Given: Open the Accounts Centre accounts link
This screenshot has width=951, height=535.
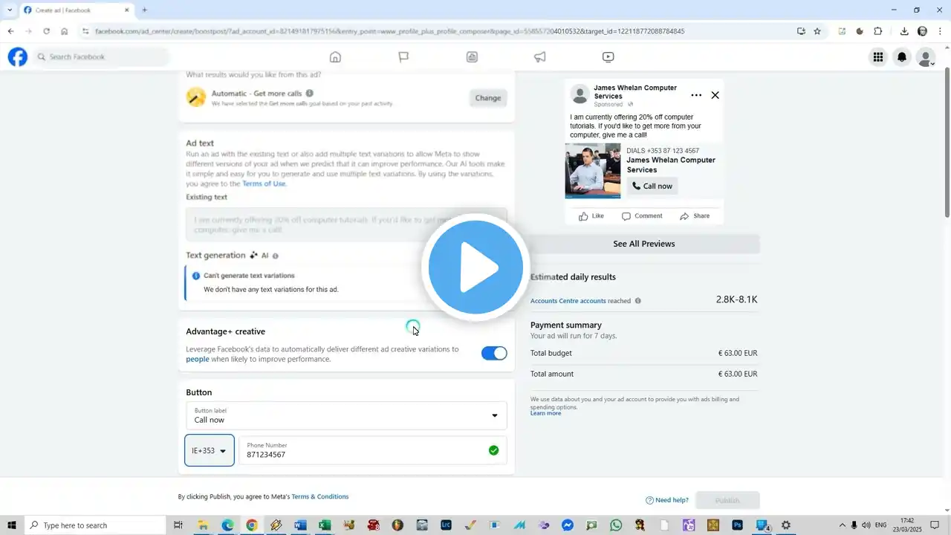Looking at the screenshot, I should click(568, 301).
